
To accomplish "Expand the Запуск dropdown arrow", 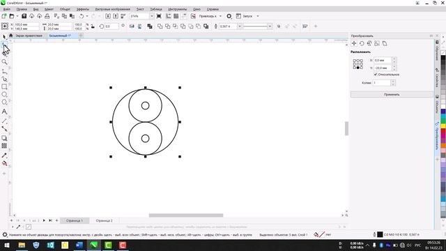I will point(258,16).
